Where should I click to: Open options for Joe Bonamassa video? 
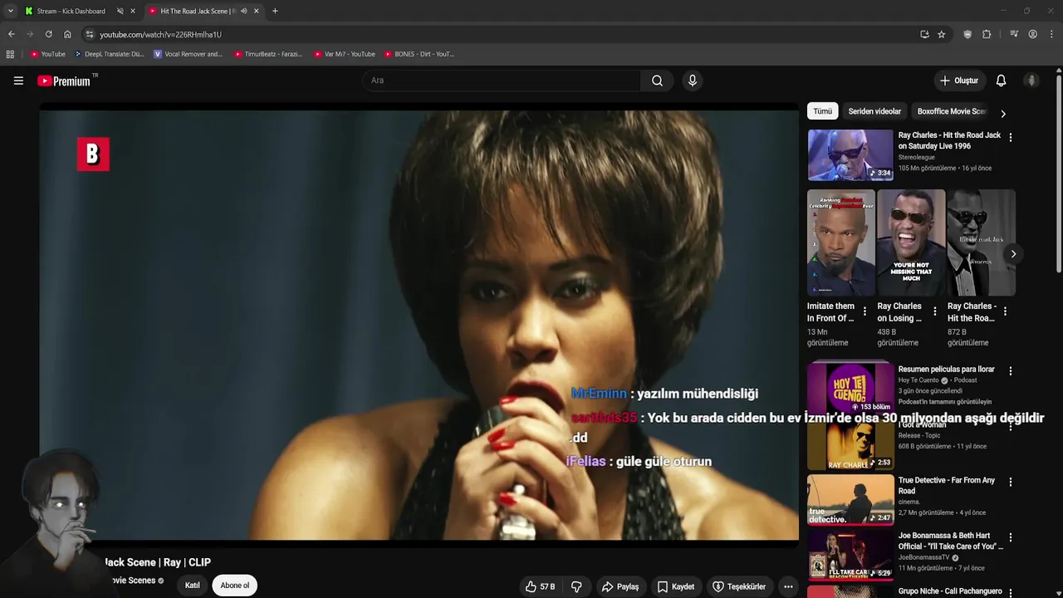[1011, 537]
